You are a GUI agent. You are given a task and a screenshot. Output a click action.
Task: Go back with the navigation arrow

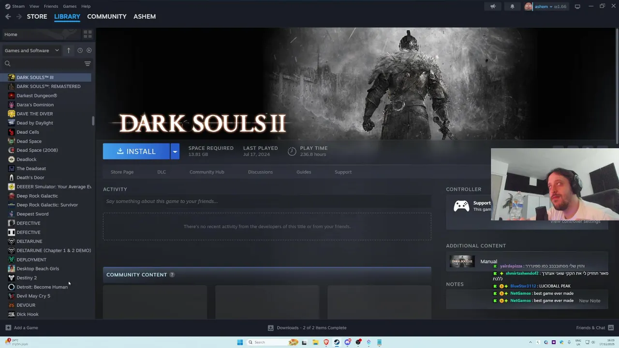pyautogui.click(x=8, y=16)
